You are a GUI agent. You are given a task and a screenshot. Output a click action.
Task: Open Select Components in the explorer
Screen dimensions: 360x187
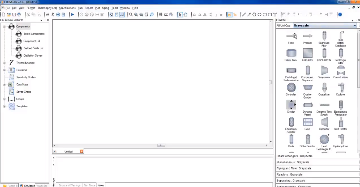[34, 34]
